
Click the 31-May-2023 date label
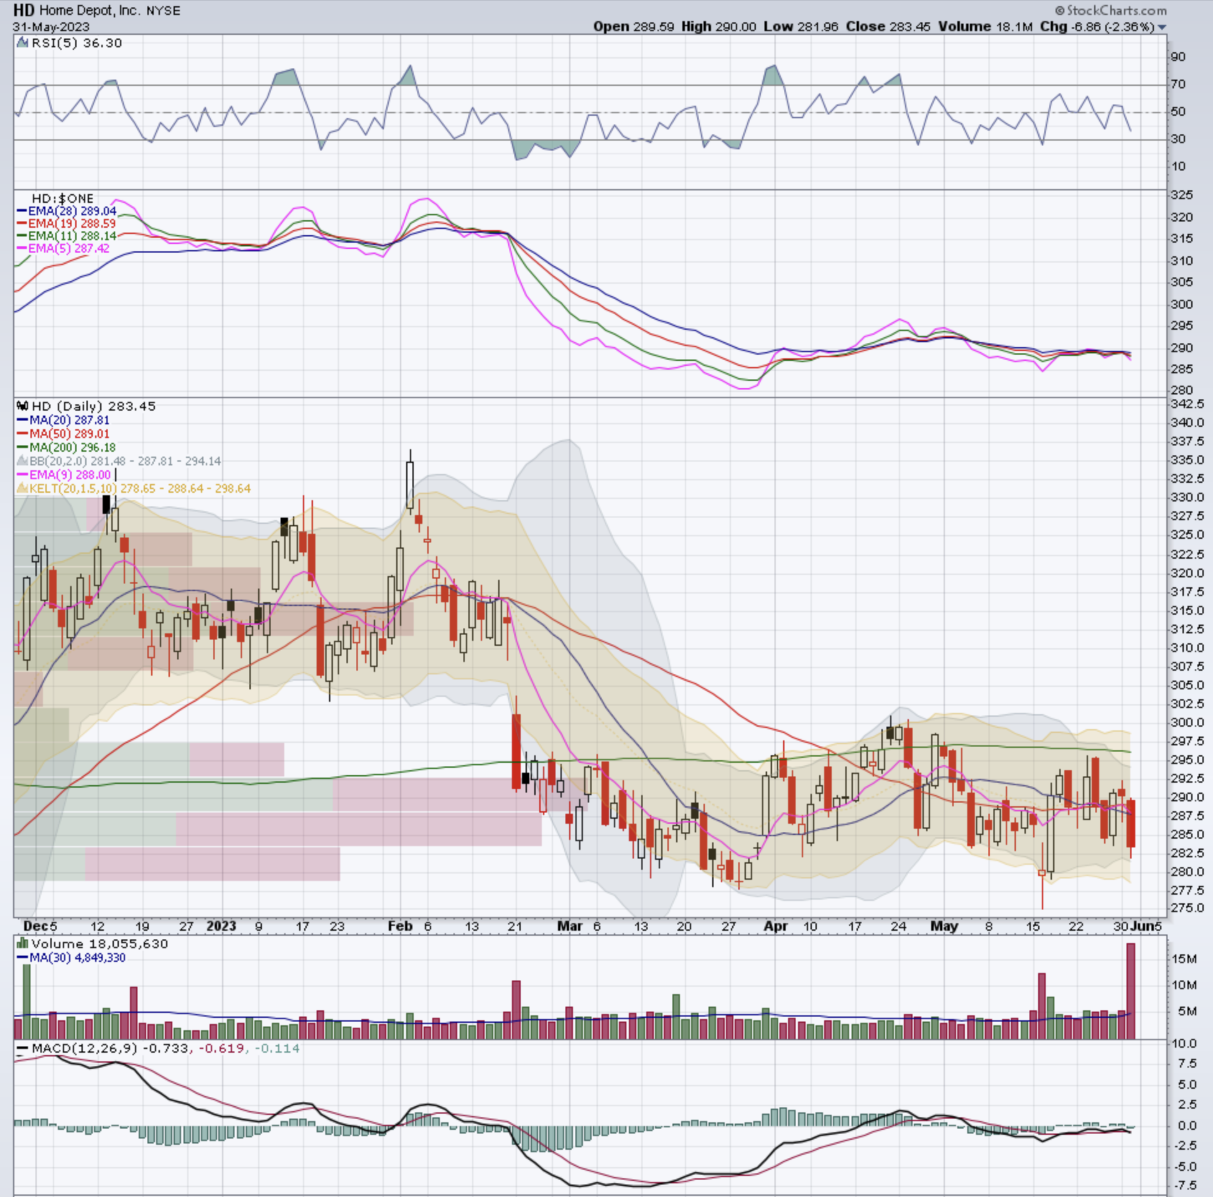(x=51, y=27)
